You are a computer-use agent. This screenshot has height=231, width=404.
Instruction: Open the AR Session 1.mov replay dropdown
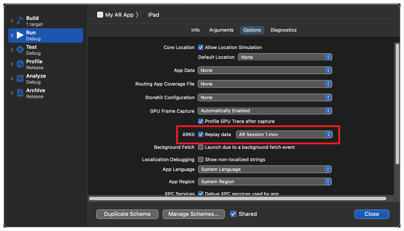click(x=284, y=134)
